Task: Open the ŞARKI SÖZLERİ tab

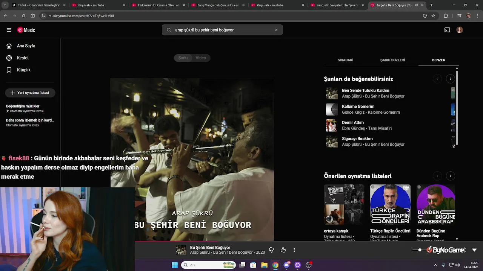Action: tap(392, 60)
